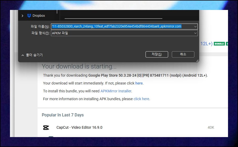Click the 파일 이름(N) label
This screenshot has width=238, height=147.
pyautogui.click(x=40, y=27)
